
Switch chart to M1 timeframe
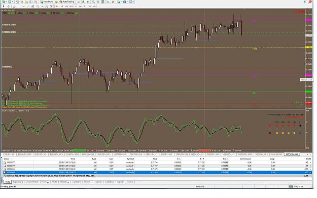click(x=57, y=6)
